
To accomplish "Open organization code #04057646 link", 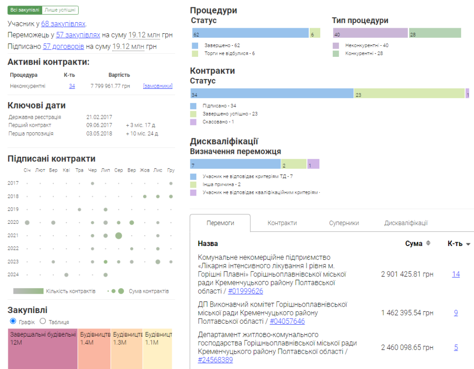I will [287, 321].
